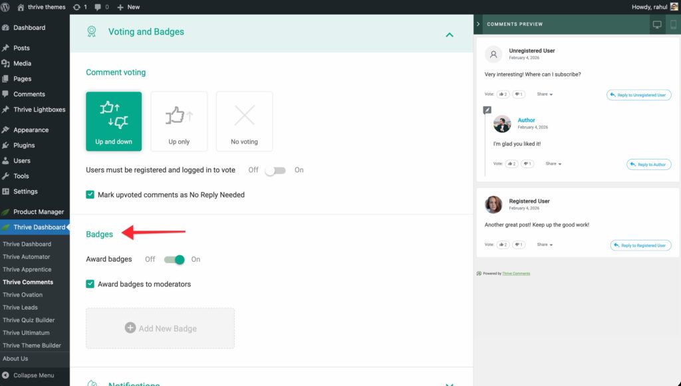Open Share dropdown on Unregistered User comment

[545, 94]
